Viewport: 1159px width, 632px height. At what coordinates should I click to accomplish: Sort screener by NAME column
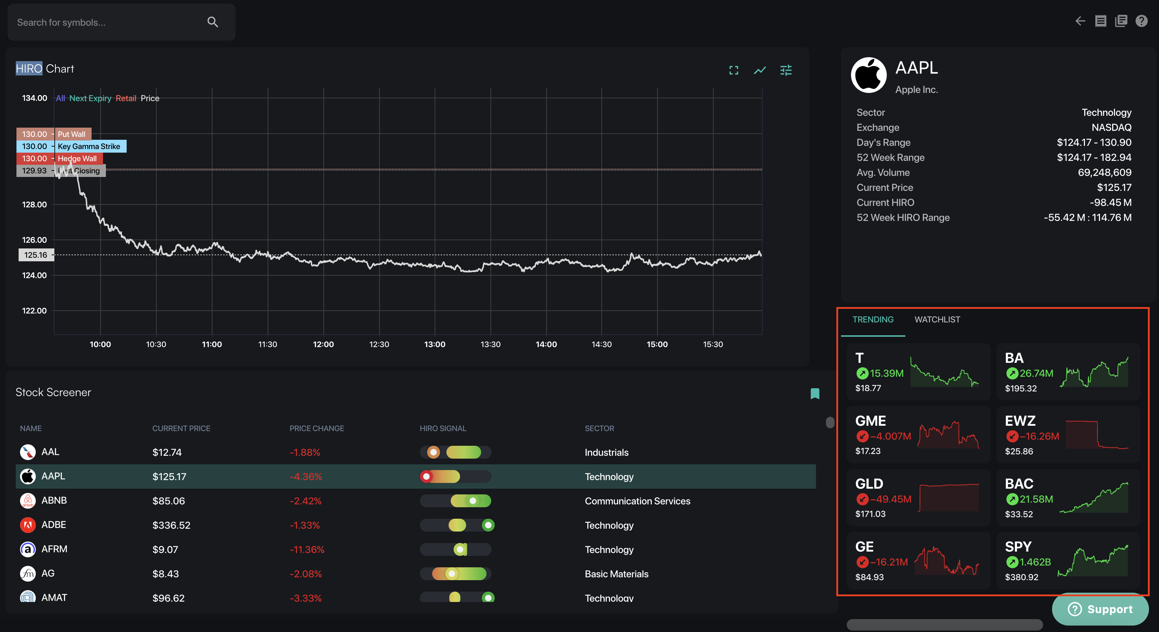pyautogui.click(x=31, y=428)
